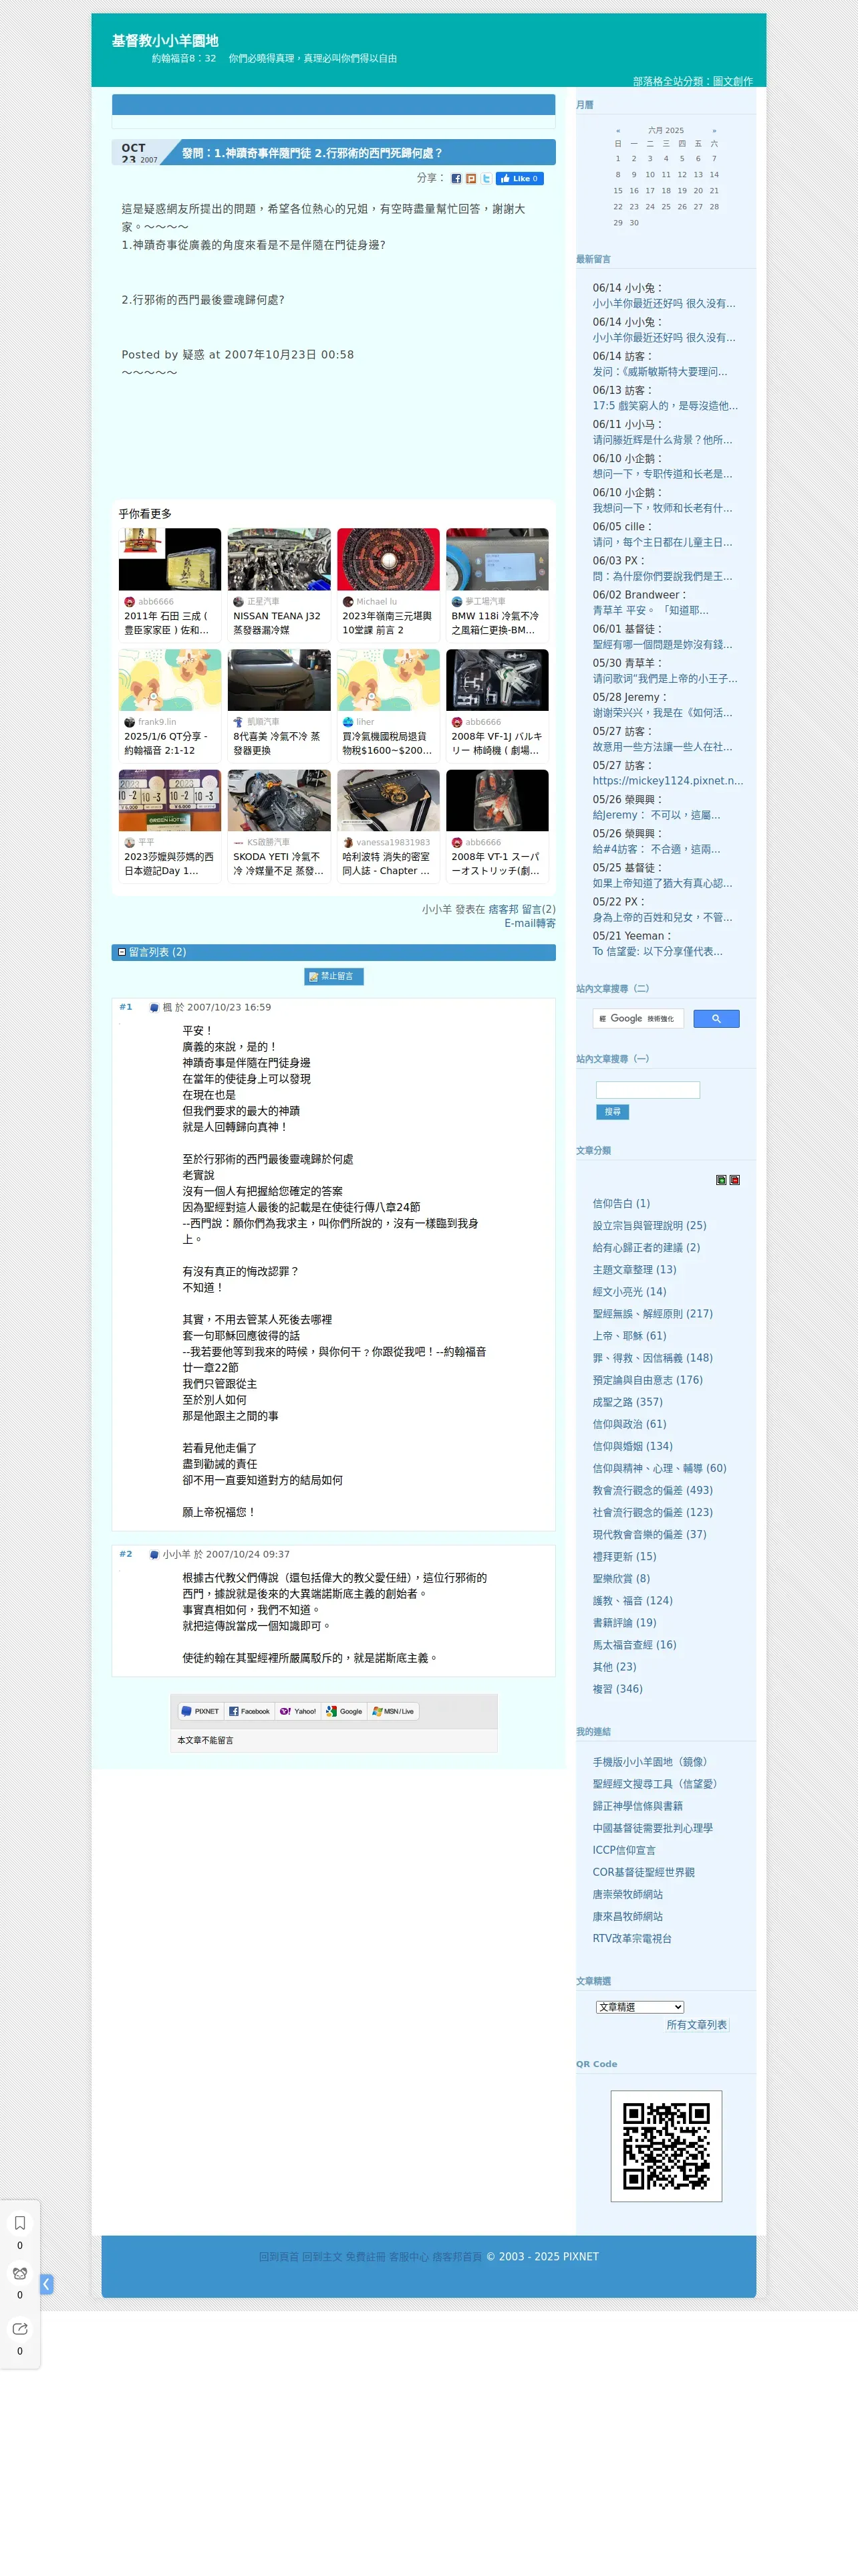
Task: Click the blue Google search magnifier button
Action: click(716, 1019)
